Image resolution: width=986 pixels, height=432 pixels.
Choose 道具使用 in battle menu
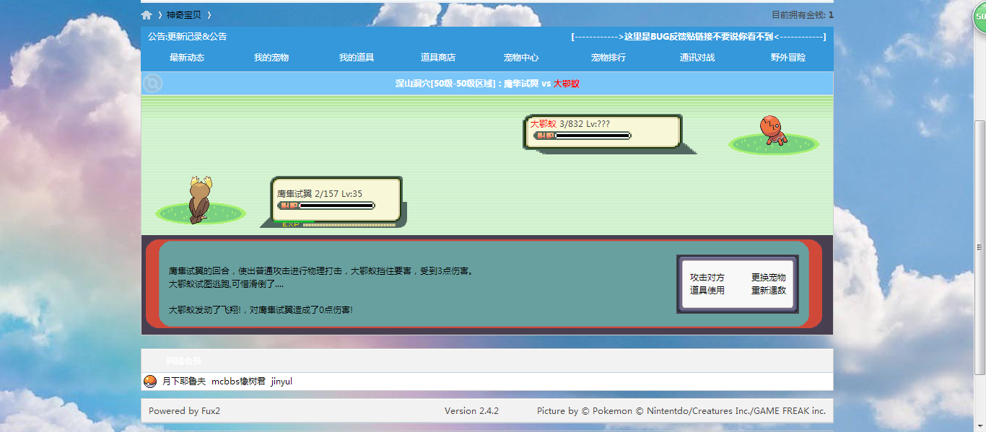pos(707,291)
